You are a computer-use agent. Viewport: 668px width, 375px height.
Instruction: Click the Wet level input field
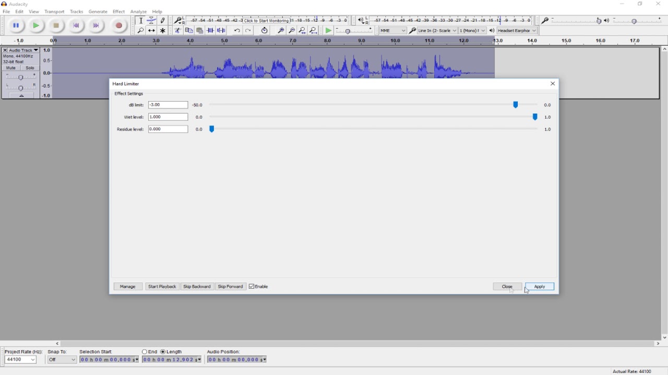pos(168,117)
